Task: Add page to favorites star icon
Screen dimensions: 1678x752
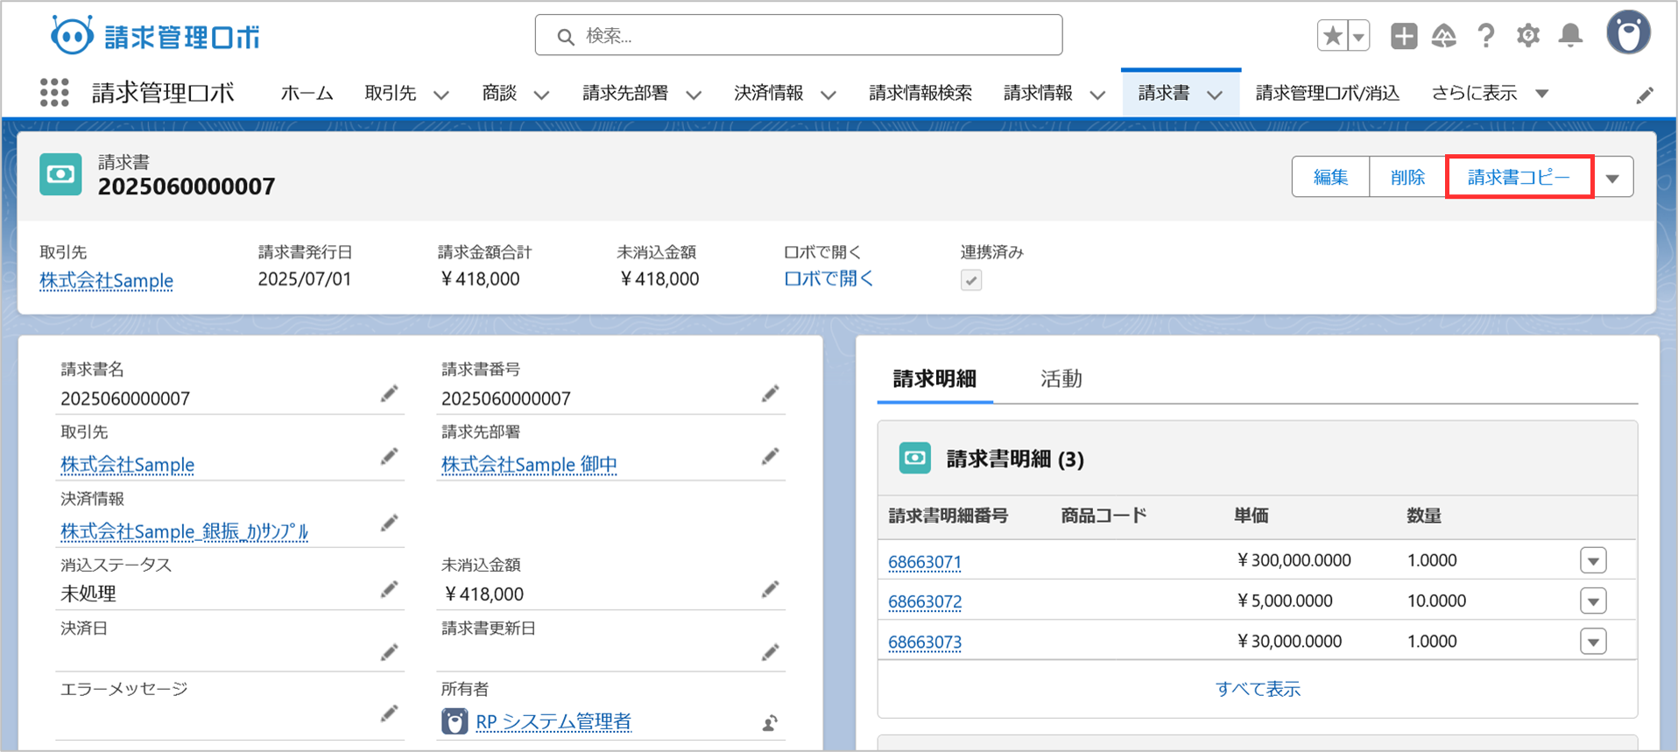Action: 1332,36
